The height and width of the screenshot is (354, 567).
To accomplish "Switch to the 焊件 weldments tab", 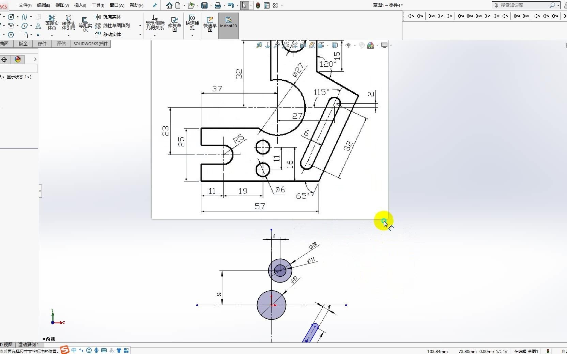I will [42, 44].
